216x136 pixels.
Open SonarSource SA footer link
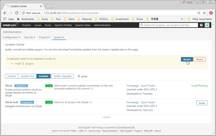[126, 128]
